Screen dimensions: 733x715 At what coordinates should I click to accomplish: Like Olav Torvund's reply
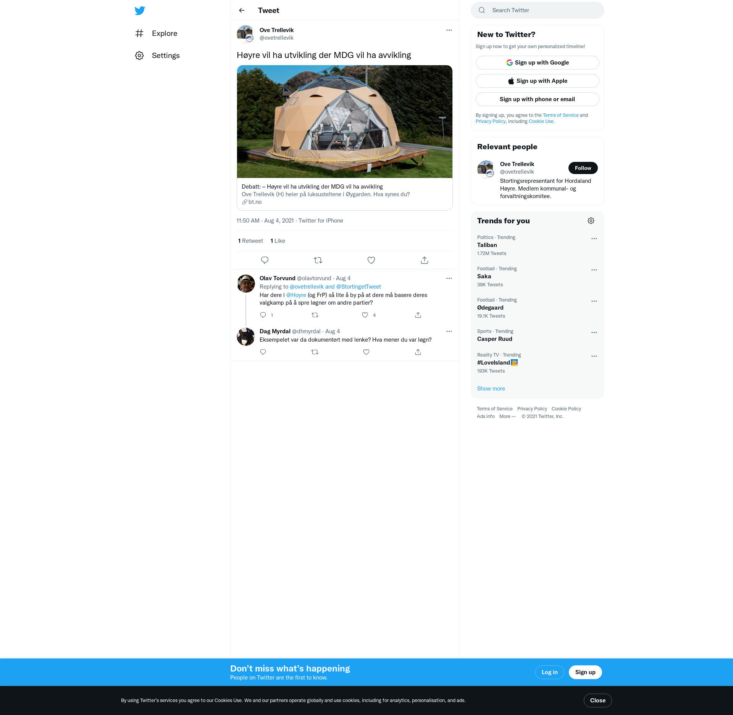pos(365,315)
